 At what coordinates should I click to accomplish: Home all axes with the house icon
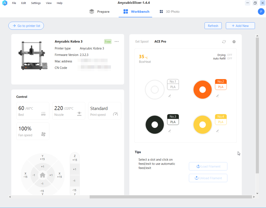coord(42,175)
